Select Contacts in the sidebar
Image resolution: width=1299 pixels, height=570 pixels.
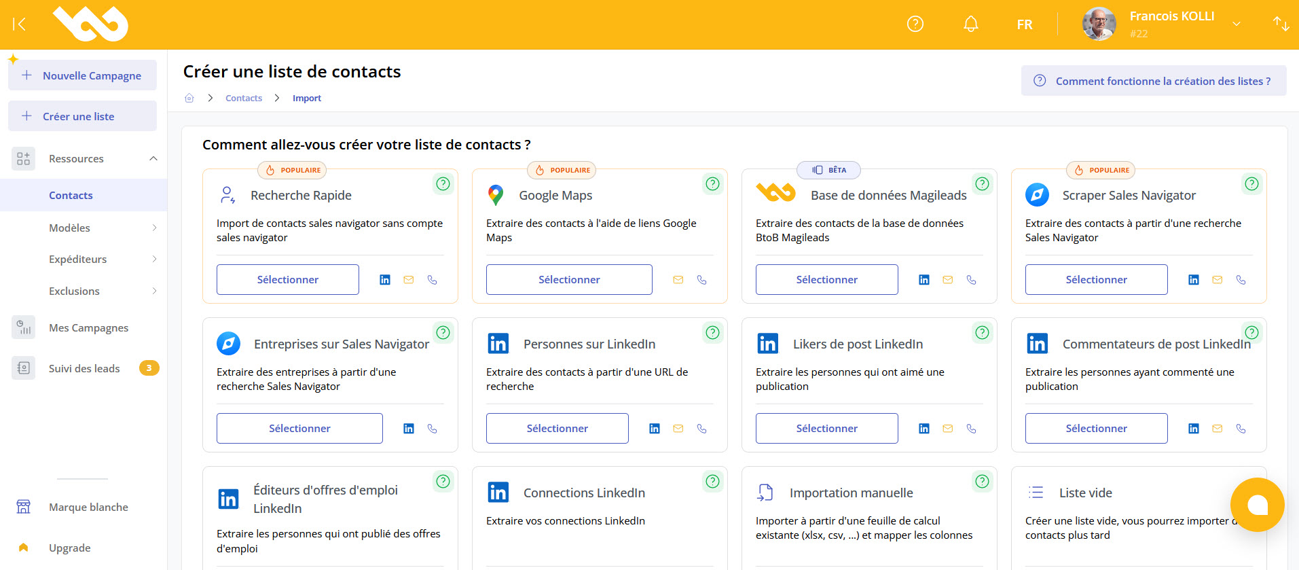click(x=71, y=195)
